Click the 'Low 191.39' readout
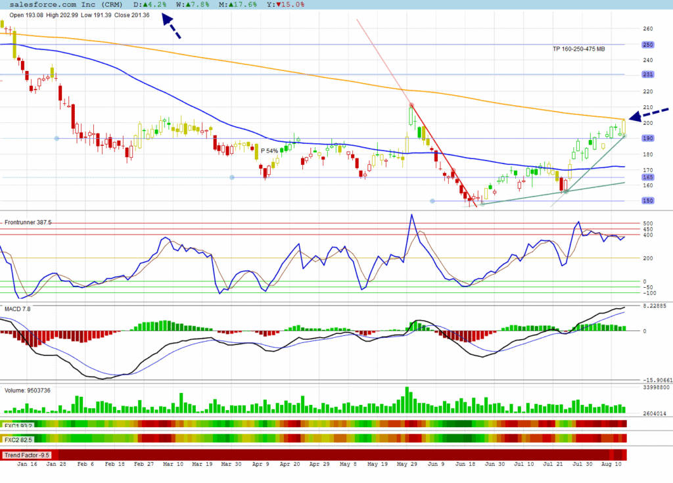This screenshot has height=483, width=673. point(96,15)
